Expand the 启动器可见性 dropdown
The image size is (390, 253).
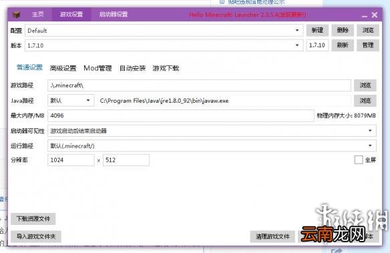pos(212,131)
